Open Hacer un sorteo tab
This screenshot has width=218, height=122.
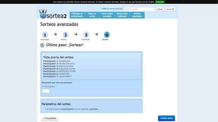tap(92, 15)
